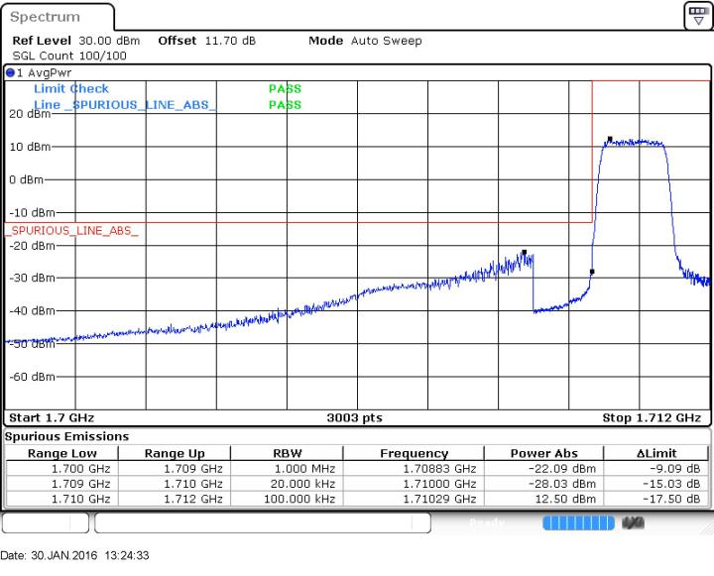The image size is (714, 576).
Task: Click the 20 dBm axis label
Action: (30, 114)
